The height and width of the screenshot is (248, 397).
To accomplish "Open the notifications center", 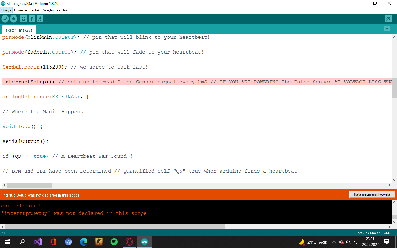I will [386, 242].
